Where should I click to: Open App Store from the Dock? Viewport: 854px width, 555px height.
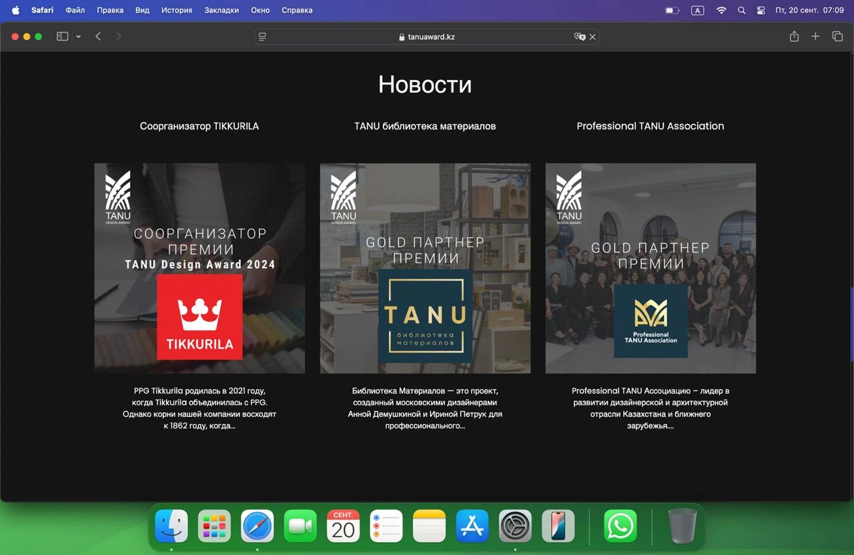pyautogui.click(x=472, y=526)
